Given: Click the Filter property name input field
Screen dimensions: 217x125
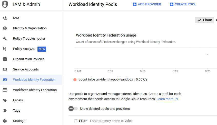Looking at the screenshot, I should tap(152, 121).
